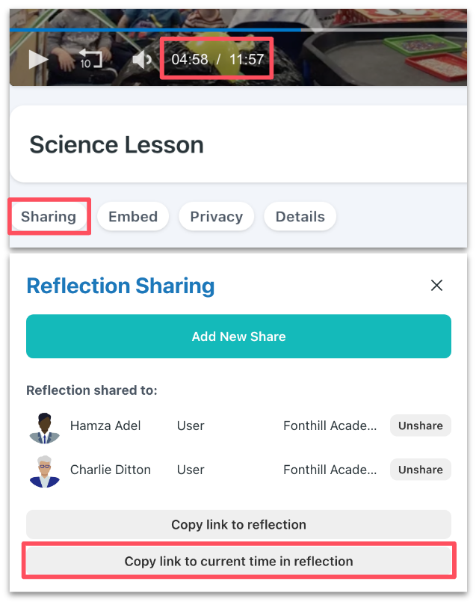
Task: Click the Charlie Ditton name entry
Action: (x=111, y=470)
